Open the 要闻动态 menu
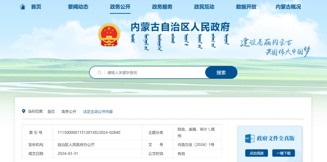This screenshot has width=327, height=162. click(x=78, y=7)
